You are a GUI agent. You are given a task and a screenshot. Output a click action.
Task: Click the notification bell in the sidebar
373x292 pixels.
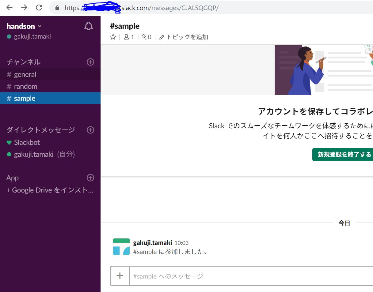click(89, 26)
